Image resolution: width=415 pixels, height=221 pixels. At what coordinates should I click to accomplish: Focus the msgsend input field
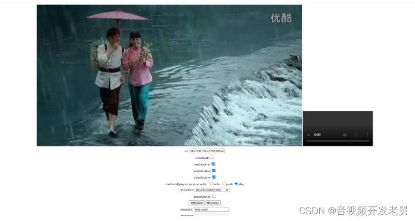[211, 210]
